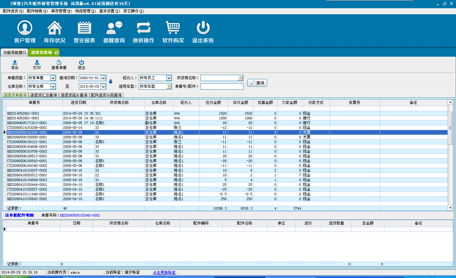This screenshot has width=456, height=278.
Task: Open 客户管理 customer management icon
Action: click(x=25, y=28)
